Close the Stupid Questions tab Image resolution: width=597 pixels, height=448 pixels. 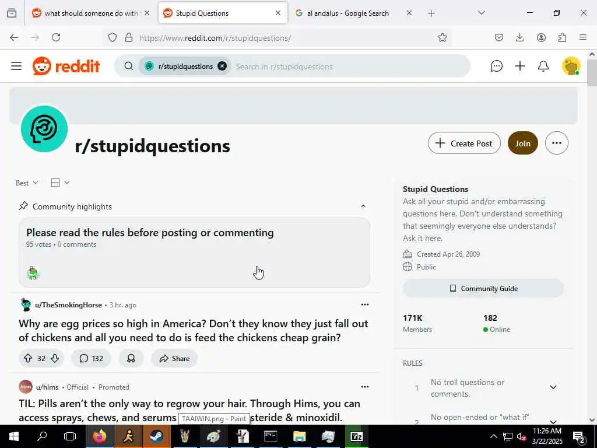click(278, 13)
